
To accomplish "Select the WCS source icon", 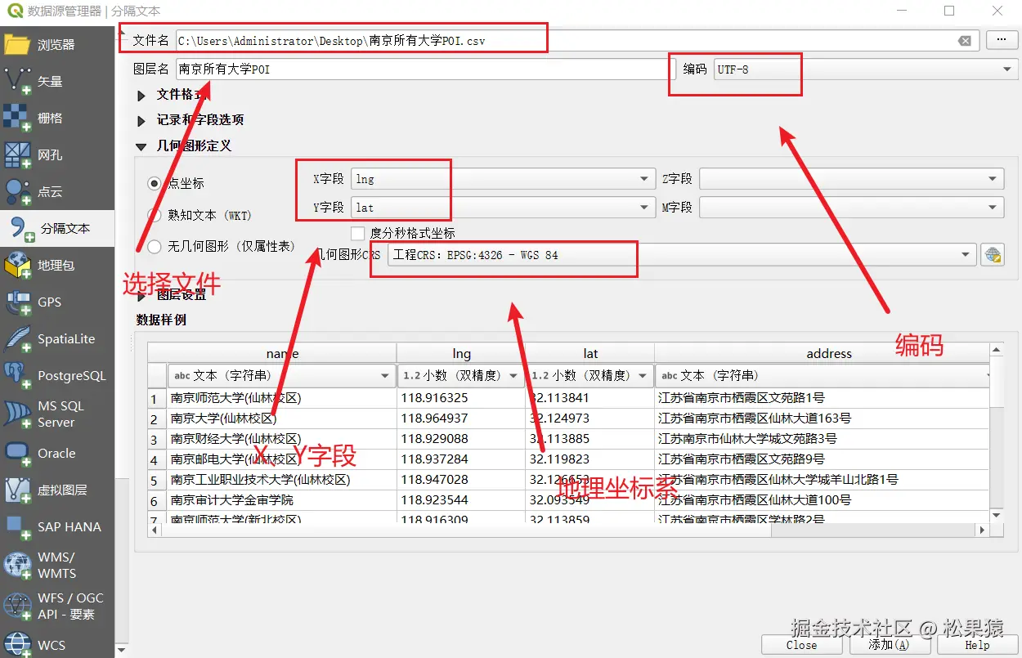I will pyautogui.click(x=17, y=644).
